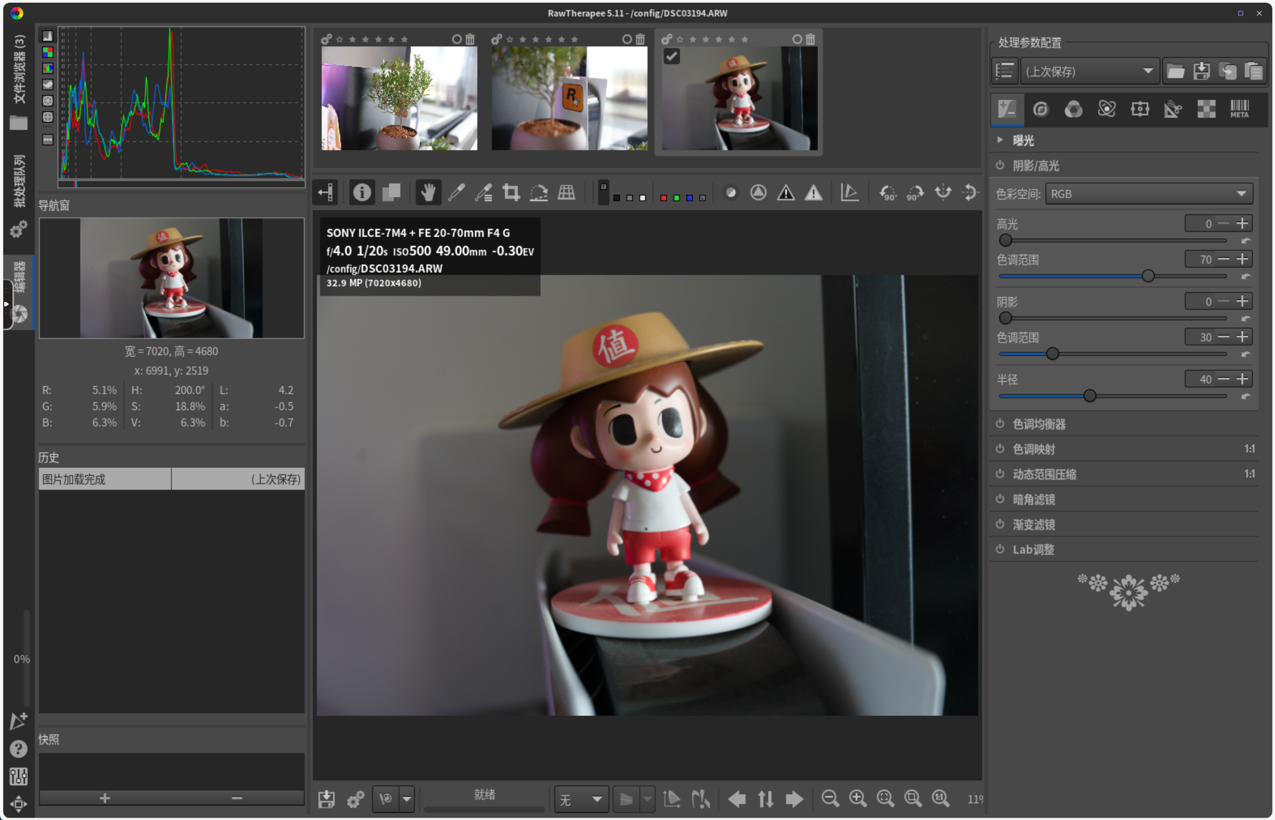Toggle clipped highlight indication warning
This screenshot has height=820, width=1275.
pyautogui.click(x=814, y=193)
